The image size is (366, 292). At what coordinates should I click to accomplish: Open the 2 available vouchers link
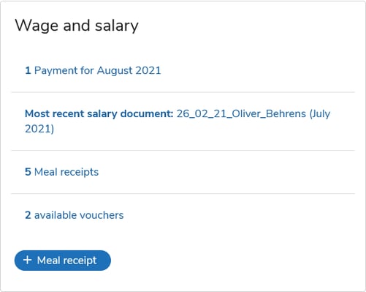[75, 215]
